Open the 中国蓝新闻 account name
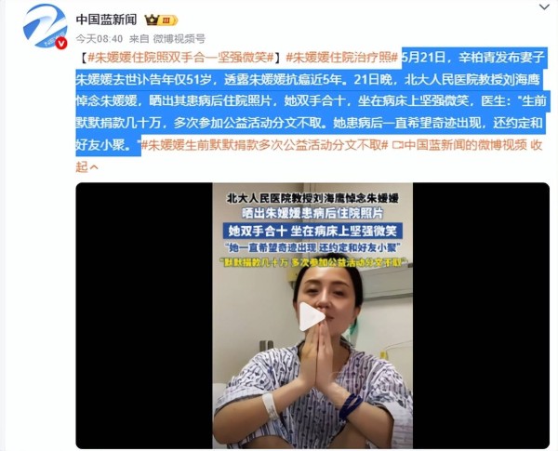 pos(106,20)
